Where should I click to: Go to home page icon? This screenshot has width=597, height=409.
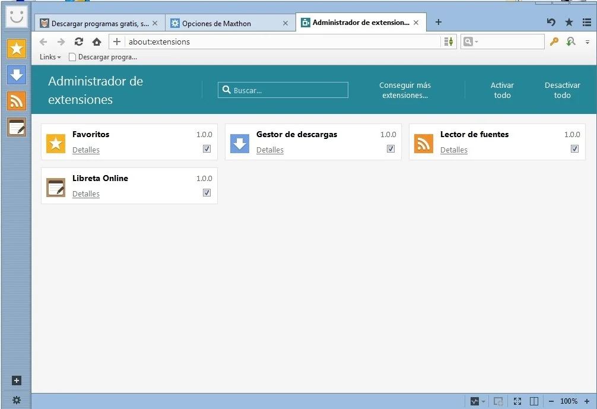pyautogui.click(x=97, y=42)
